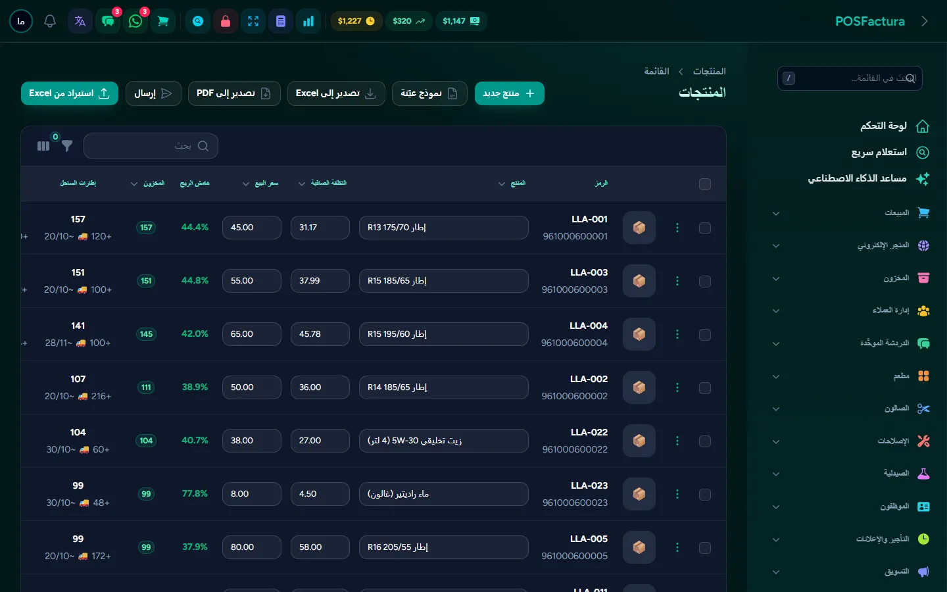This screenshot has width=947, height=592.
Task: Click the استيراد من Excel button
Action: click(70, 93)
